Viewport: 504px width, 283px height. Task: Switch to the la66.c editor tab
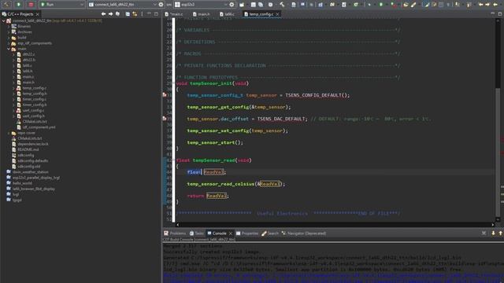coord(227,14)
